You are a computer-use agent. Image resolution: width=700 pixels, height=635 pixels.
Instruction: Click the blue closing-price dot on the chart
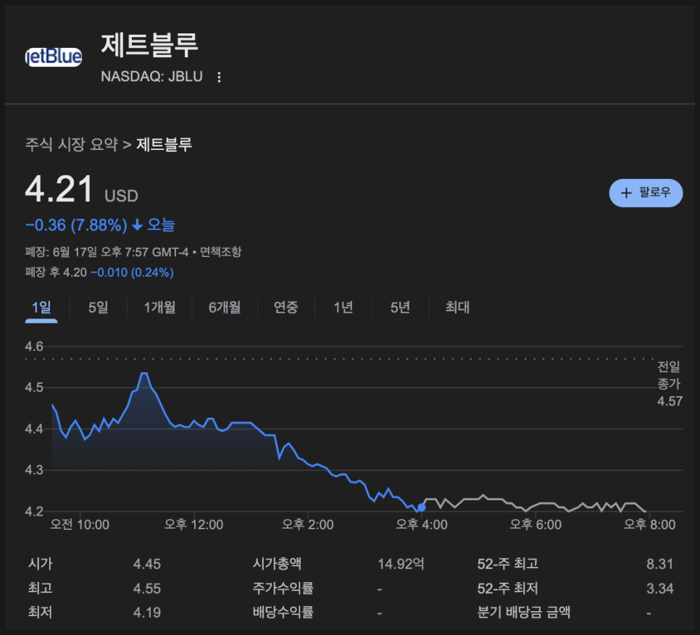(x=422, y=508)
